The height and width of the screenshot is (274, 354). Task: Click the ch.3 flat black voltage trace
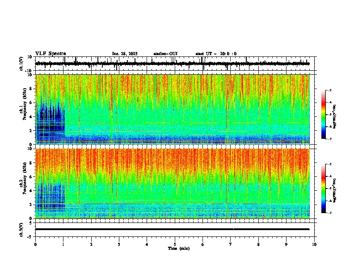(173, 229)
